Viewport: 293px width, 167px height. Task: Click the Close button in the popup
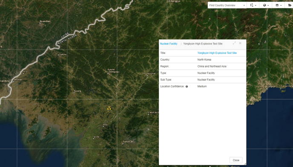[236, 160]
